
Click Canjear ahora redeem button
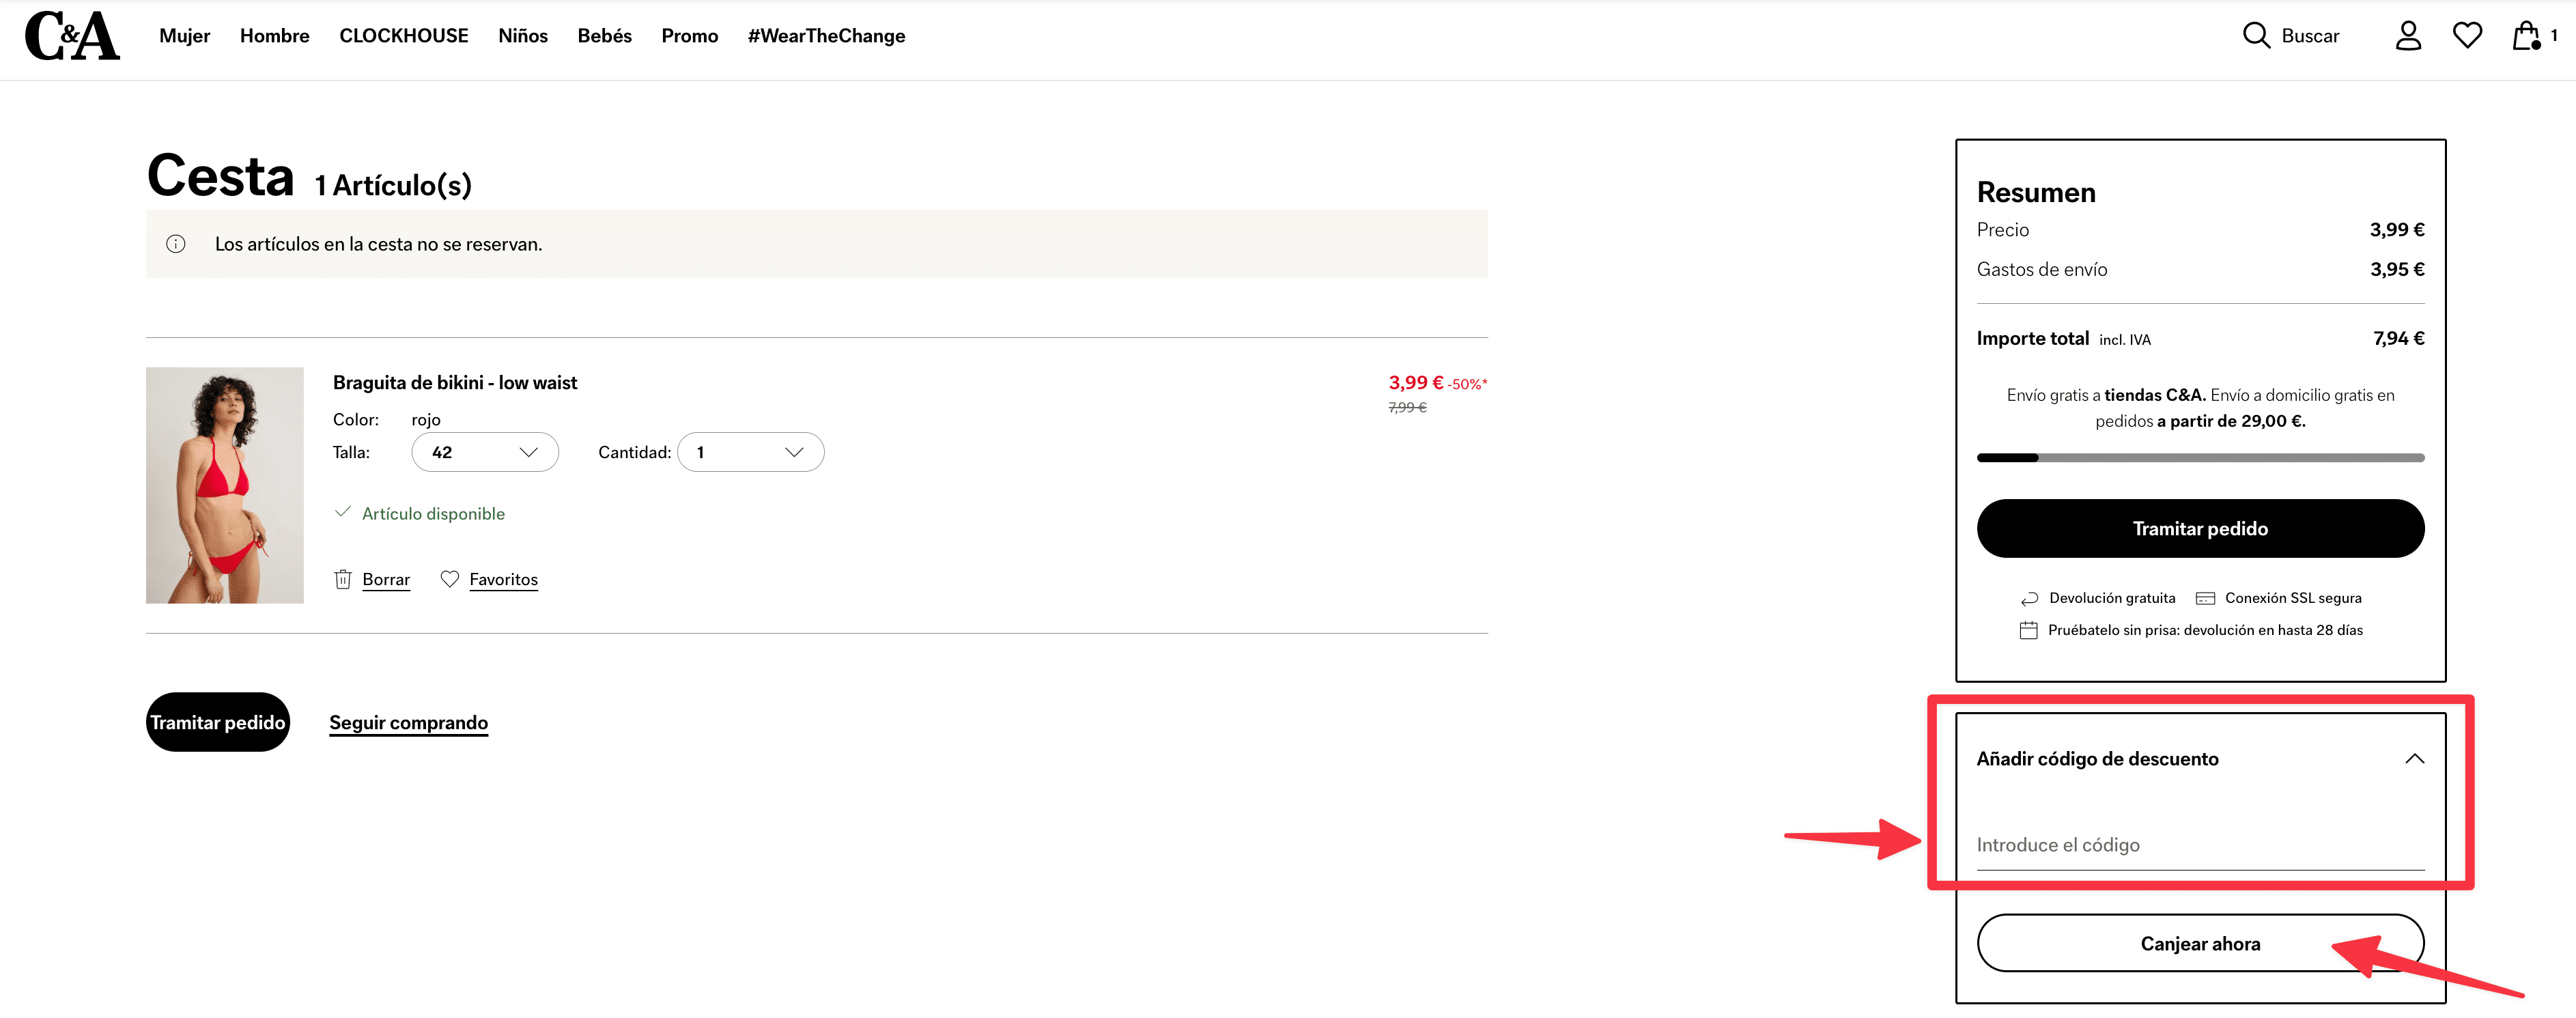(x=2198, y=942)
